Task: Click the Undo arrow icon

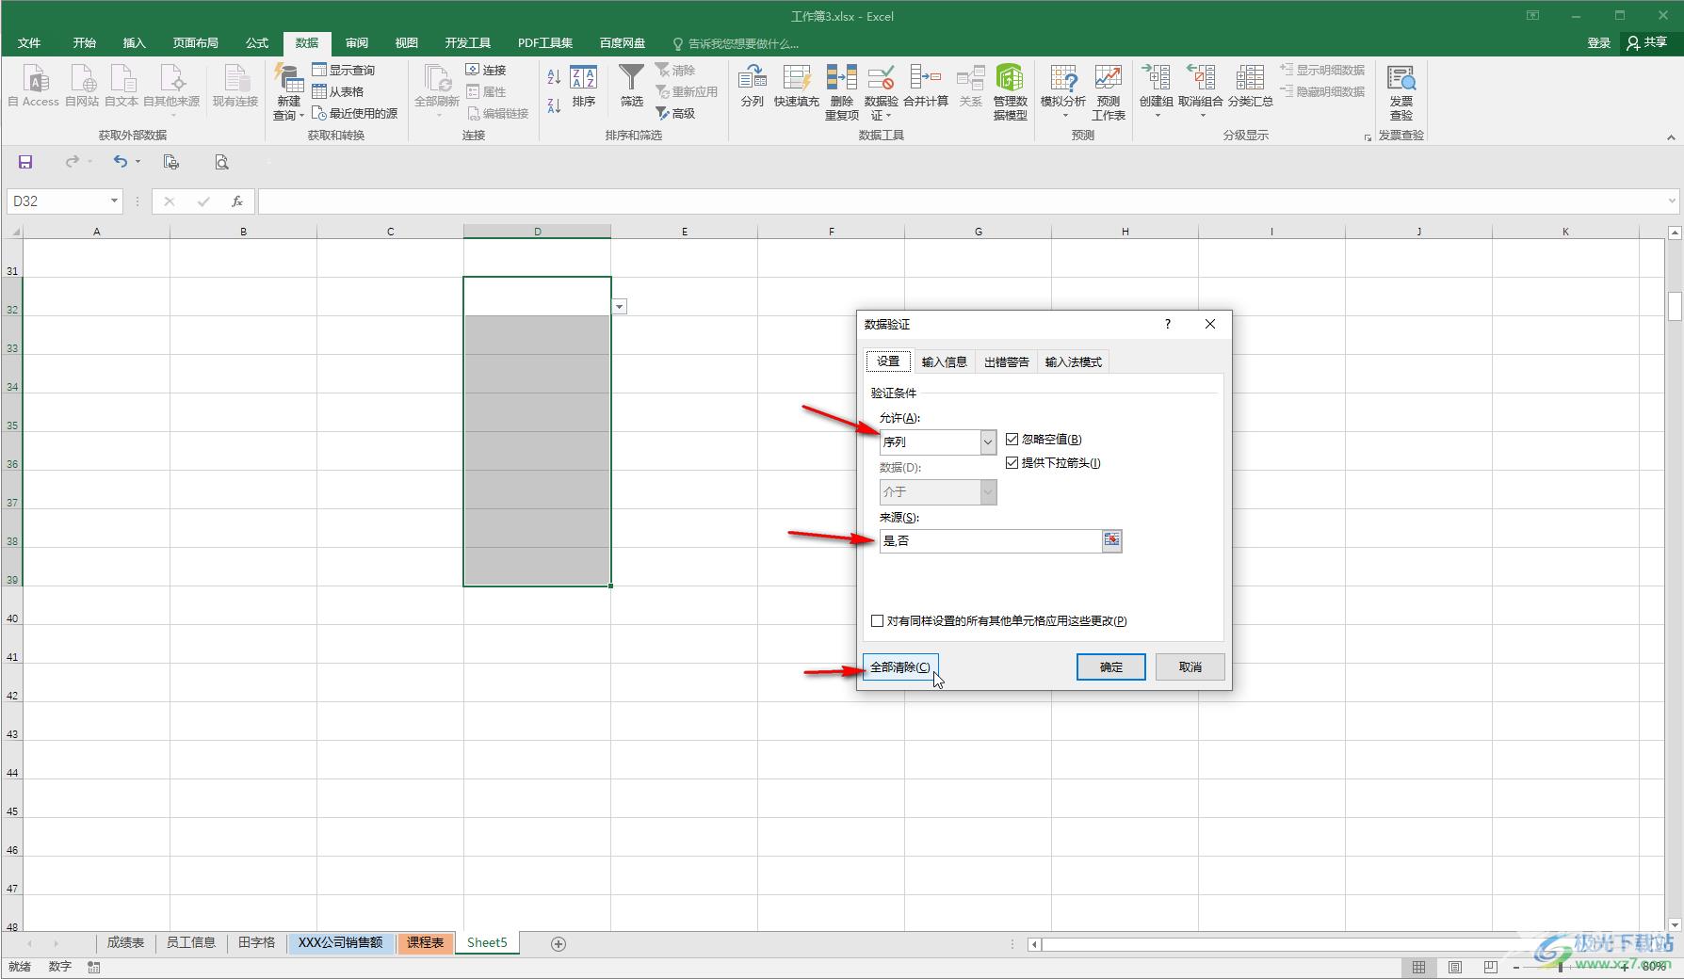Action: 121,162
